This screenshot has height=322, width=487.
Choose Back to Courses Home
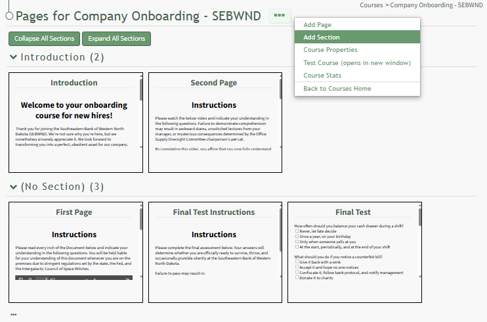(357, 88)
